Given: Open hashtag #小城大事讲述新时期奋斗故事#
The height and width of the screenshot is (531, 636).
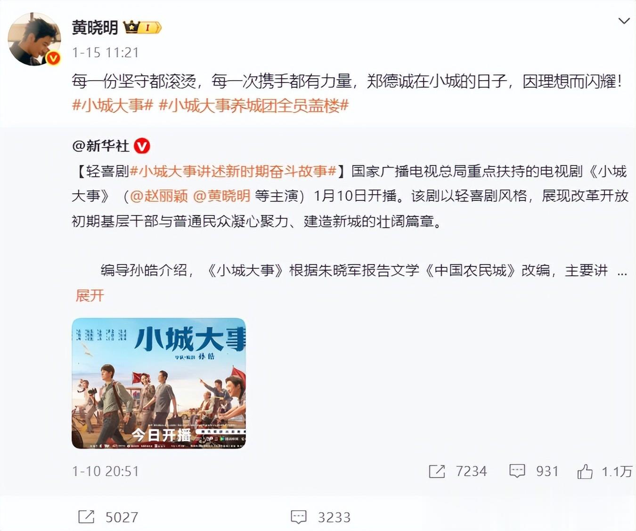Looking at the screenshot, I should [233, 171].
